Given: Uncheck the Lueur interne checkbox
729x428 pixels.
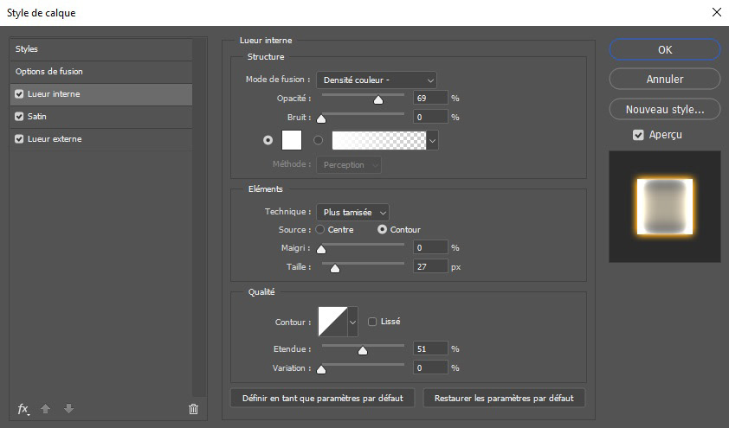Looking at the screenshot, I should pos(19,93).
